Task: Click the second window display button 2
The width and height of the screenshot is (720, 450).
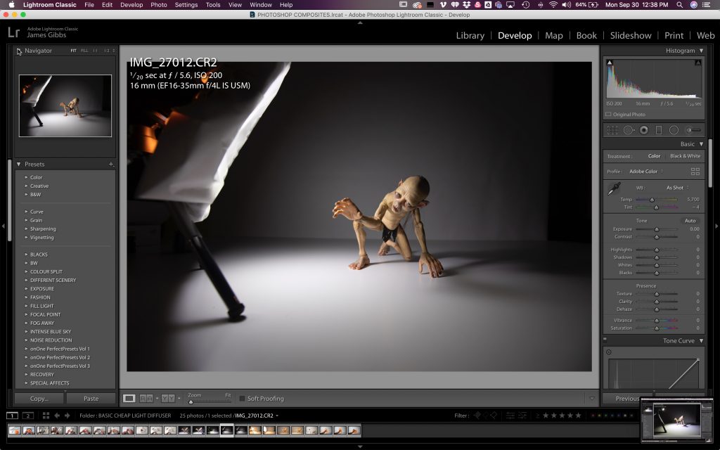Action: 28,416
